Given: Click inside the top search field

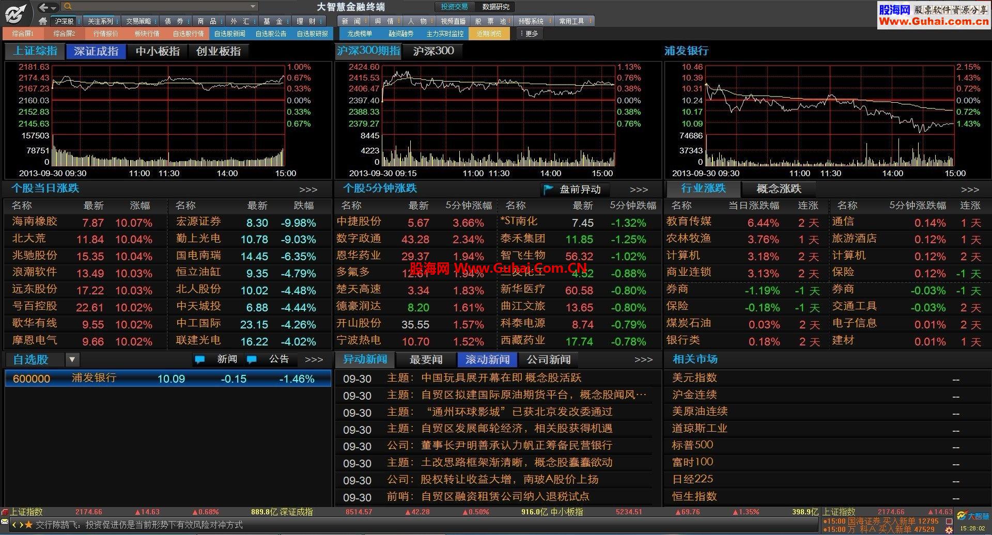Looking at the screenshot, I should coord(160,7).
